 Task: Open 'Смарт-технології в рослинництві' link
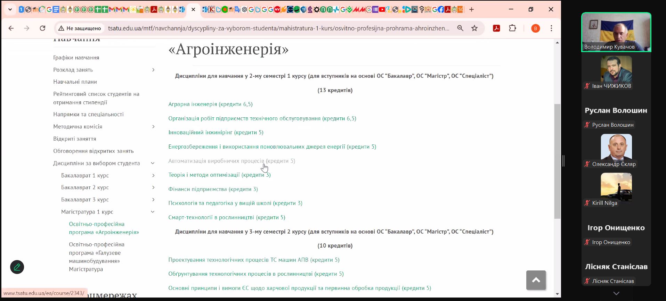(x=227, y=217)
